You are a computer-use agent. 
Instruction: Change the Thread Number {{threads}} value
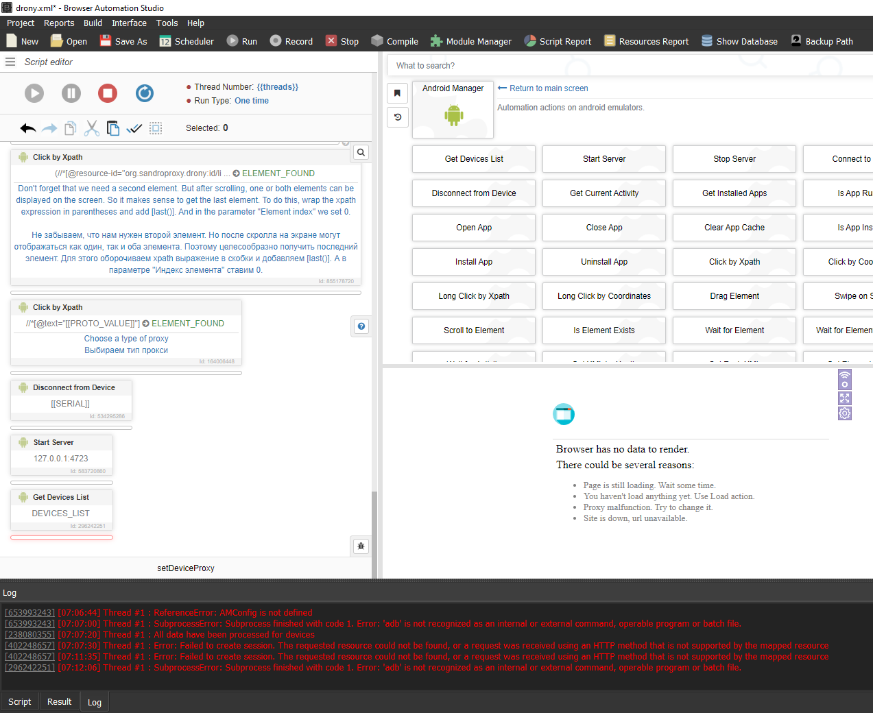(x=277, y=87)
